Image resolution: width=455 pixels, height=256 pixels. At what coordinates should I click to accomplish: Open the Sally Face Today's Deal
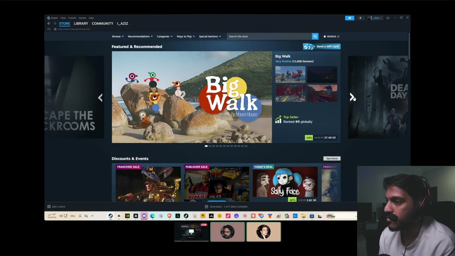pyautogui.click(x=285, y=183)
